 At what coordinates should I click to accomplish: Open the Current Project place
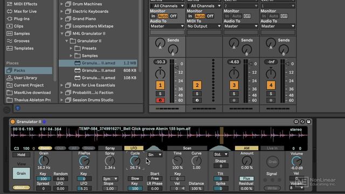click(x=25, y=85)
